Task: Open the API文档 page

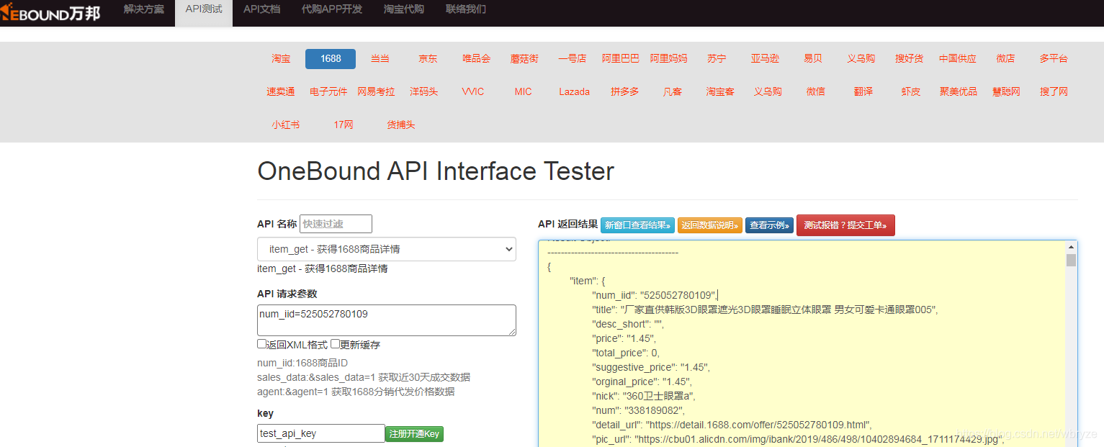Action: coord(262,9)
